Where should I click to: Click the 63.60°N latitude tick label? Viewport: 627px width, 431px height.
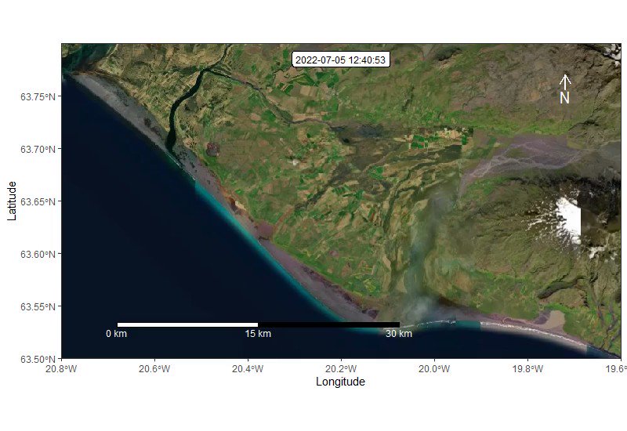pyautogui.click(x=38, y=254)
